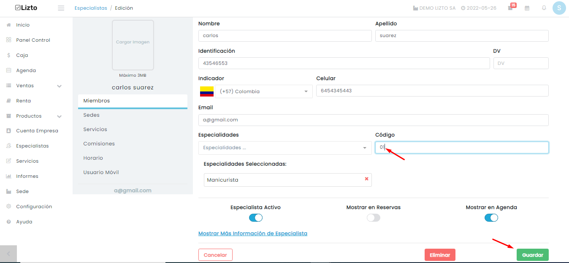Click the user avatar S icon
The image size is (569, 263).
[559, 8]
